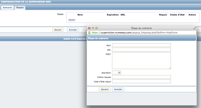Viewport: 201px width, 108px height.
Task: Click the Sauver button
Action: [x=58, y=30]
